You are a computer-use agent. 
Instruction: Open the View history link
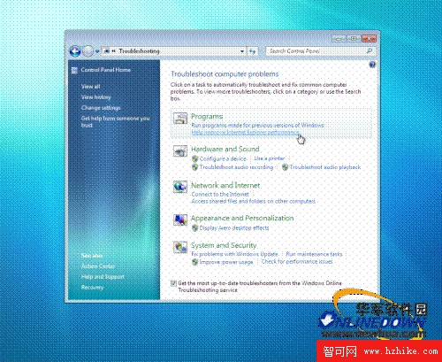click(96, 97)
